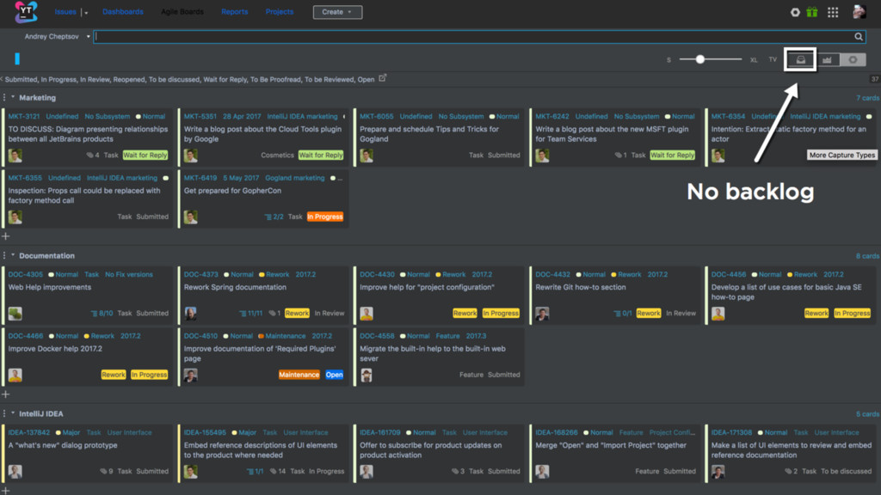Click comments icon on MKT-3121 card

89,155
